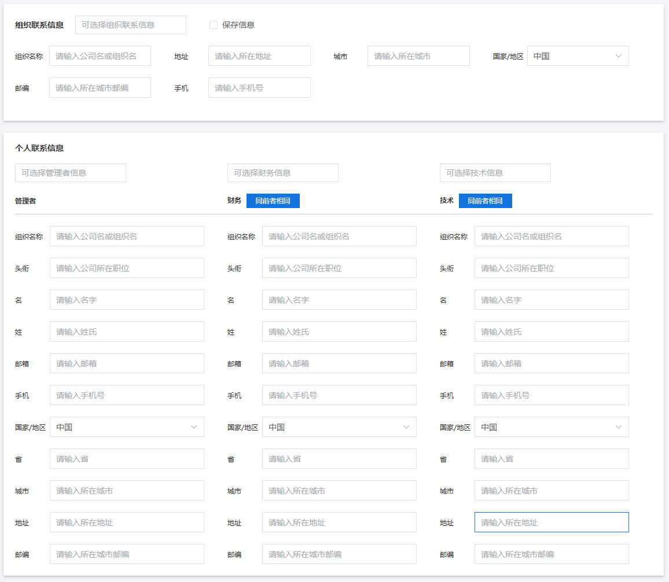Focus the organization 组织名称 field at top
Image resolution: width=669 pixels, height=582 pixels.
click(x=100, y=56)
